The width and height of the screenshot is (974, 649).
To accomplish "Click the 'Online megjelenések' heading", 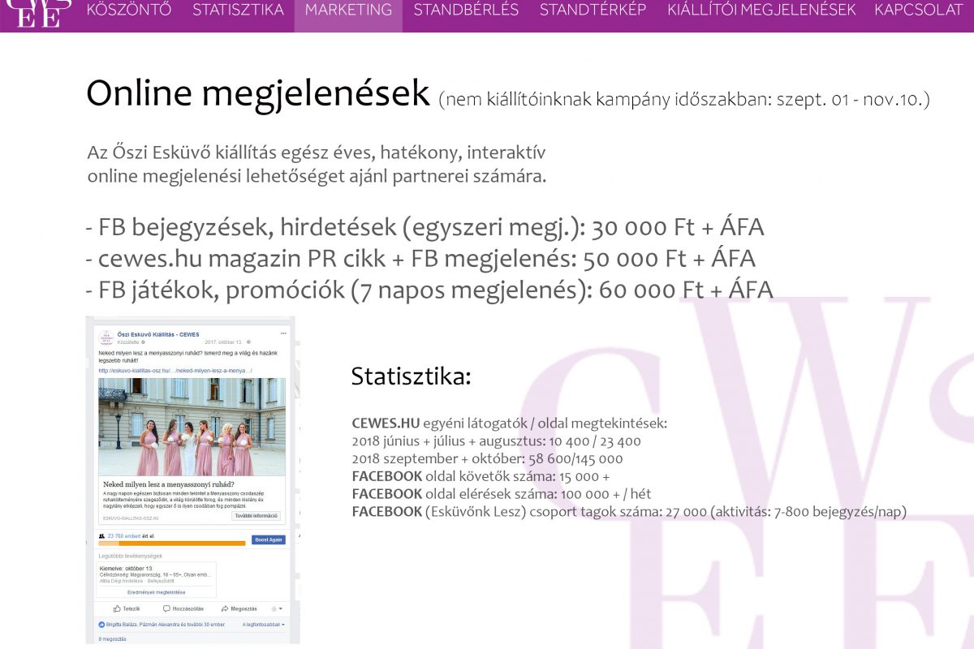I will click(x=258, y=93).
